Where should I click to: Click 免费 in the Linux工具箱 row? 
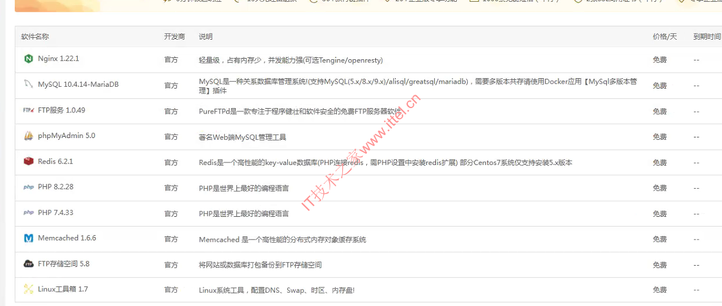[x=660, y=290]
